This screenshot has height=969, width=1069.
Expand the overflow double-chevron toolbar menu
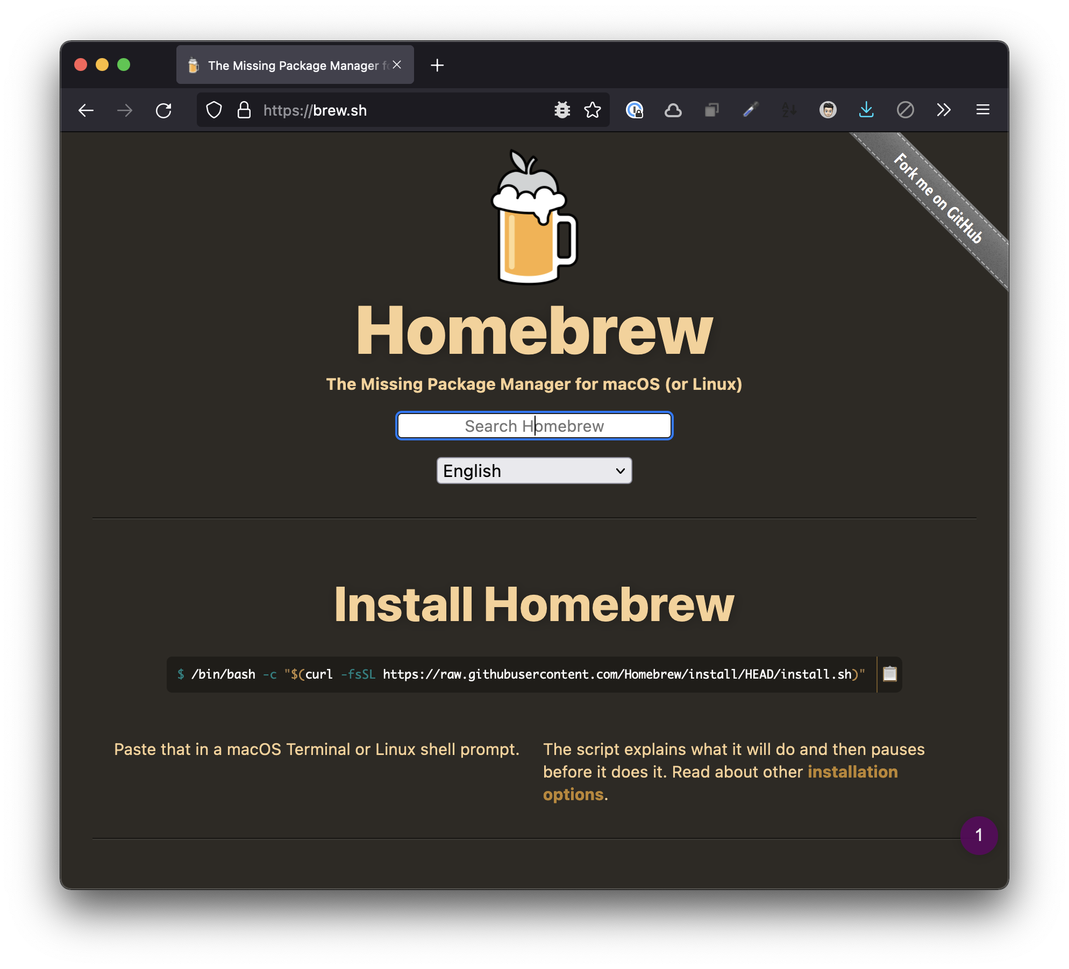944,110
